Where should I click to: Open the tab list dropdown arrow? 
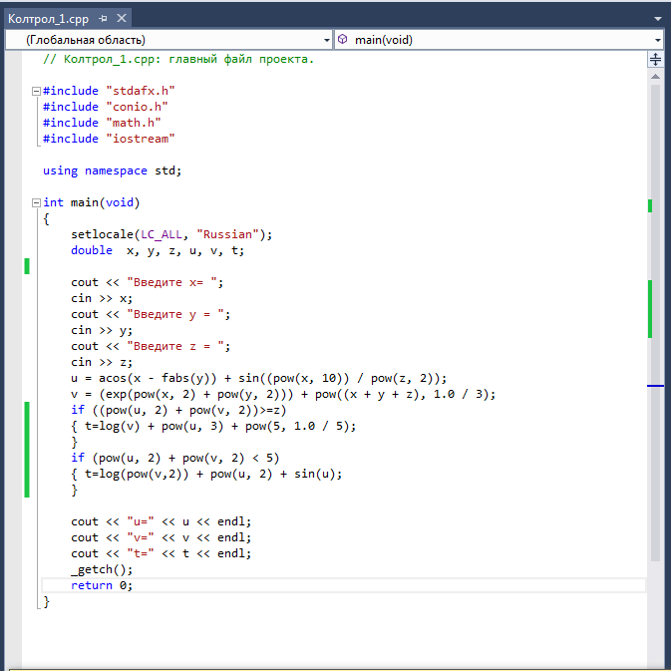(658, 18)
